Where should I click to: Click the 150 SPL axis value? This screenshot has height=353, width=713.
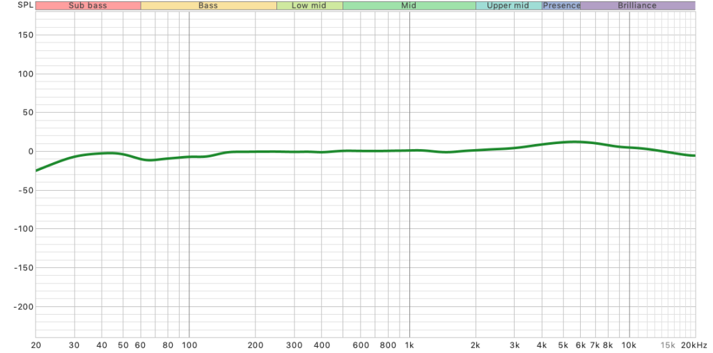(x=24, y=35)
